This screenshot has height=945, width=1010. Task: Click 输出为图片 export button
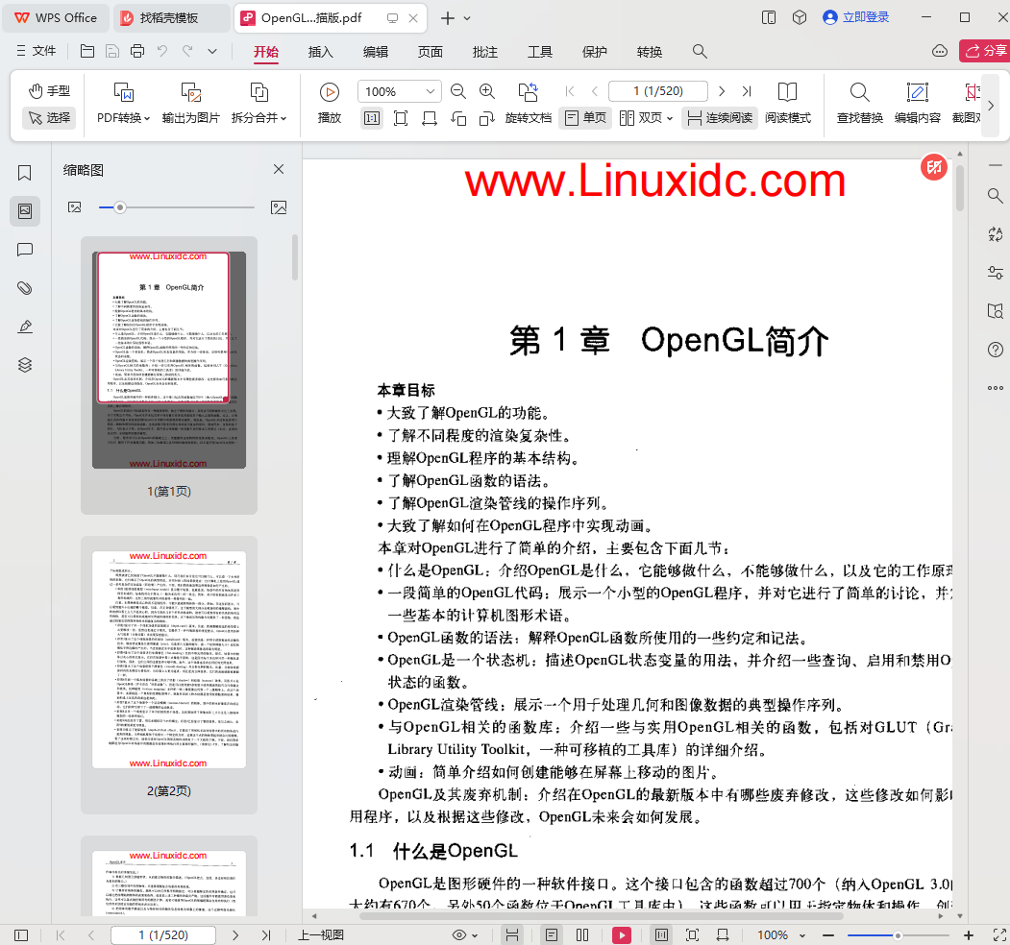tap(190, 103)
